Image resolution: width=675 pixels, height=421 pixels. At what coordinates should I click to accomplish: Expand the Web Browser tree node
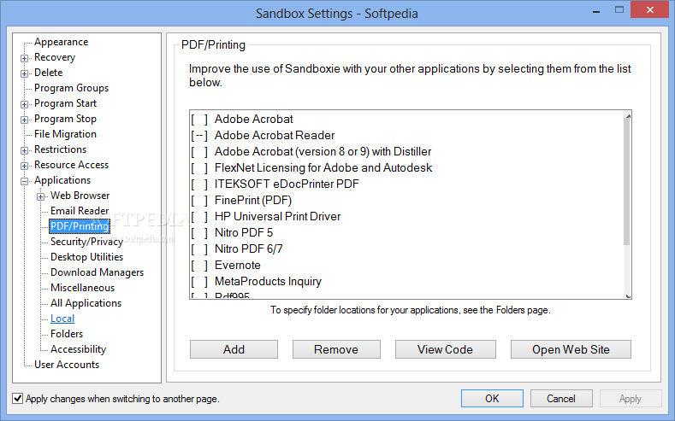[40, 196]
